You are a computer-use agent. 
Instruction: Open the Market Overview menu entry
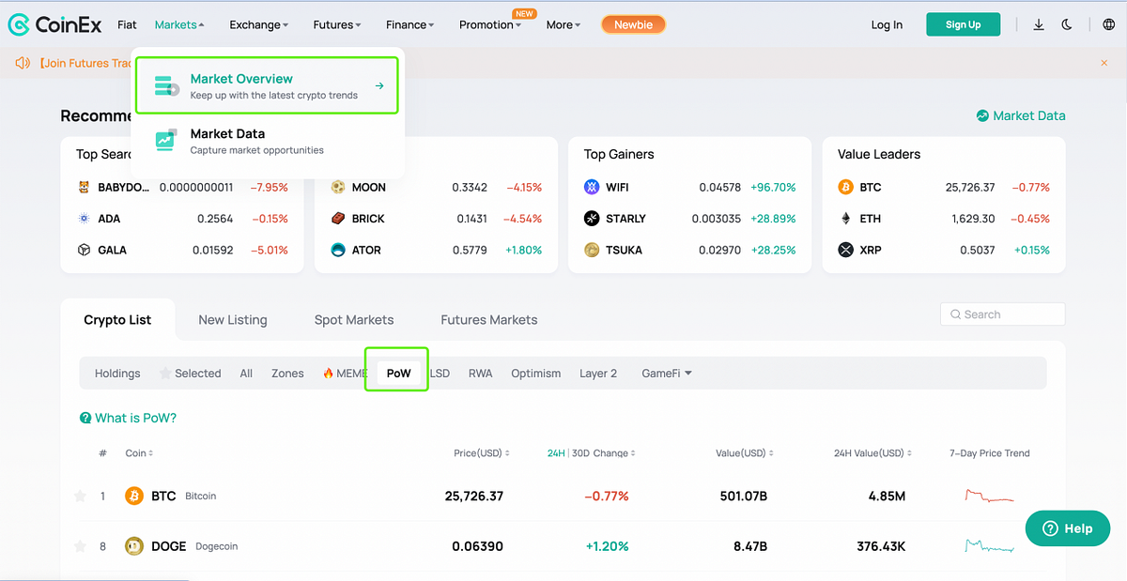pyautogui.click(x=268, y=85)
